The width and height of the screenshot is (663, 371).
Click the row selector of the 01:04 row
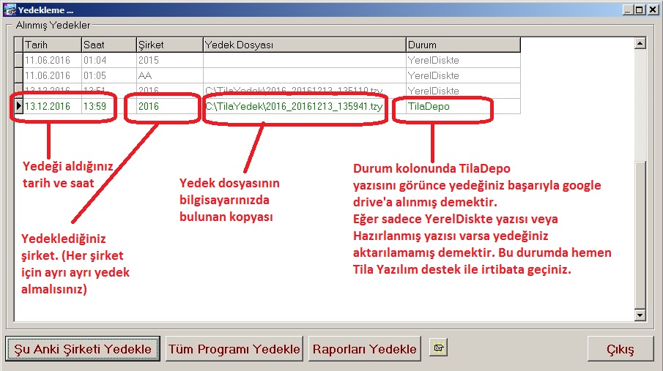click(18, 60)
